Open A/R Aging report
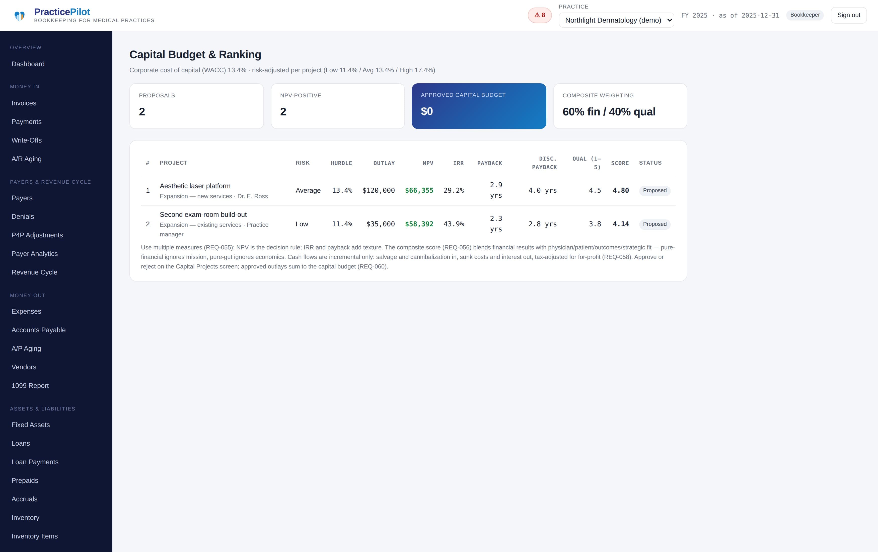This screenshot has width=878, height=552. (x=27, y=159)
